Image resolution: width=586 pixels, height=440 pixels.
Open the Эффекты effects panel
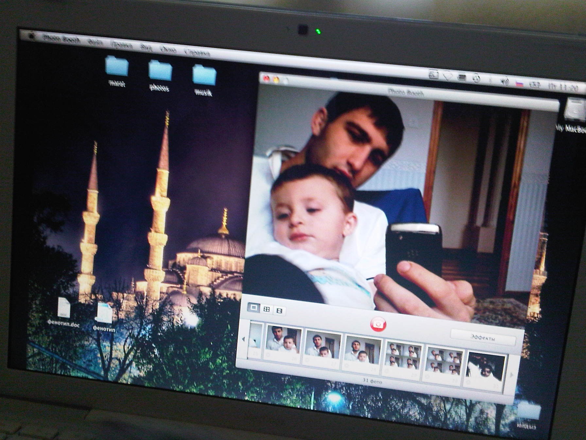click(x=482, y=338)
